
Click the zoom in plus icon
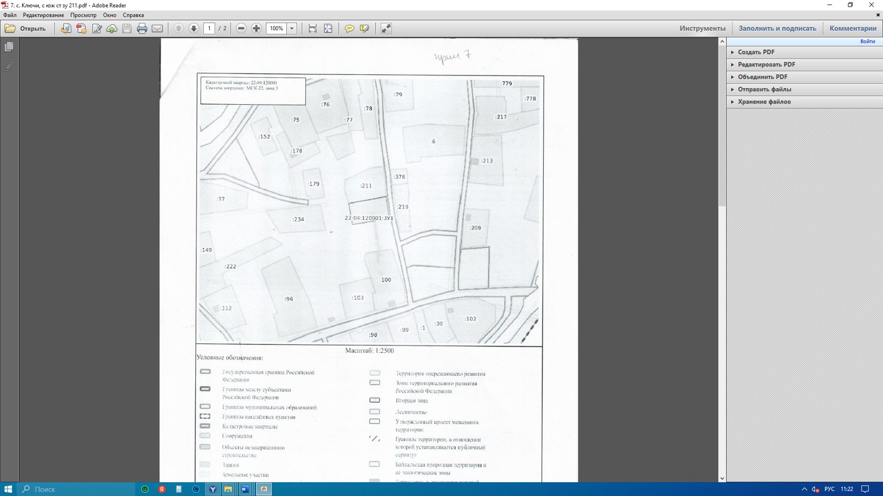point(257,29)
